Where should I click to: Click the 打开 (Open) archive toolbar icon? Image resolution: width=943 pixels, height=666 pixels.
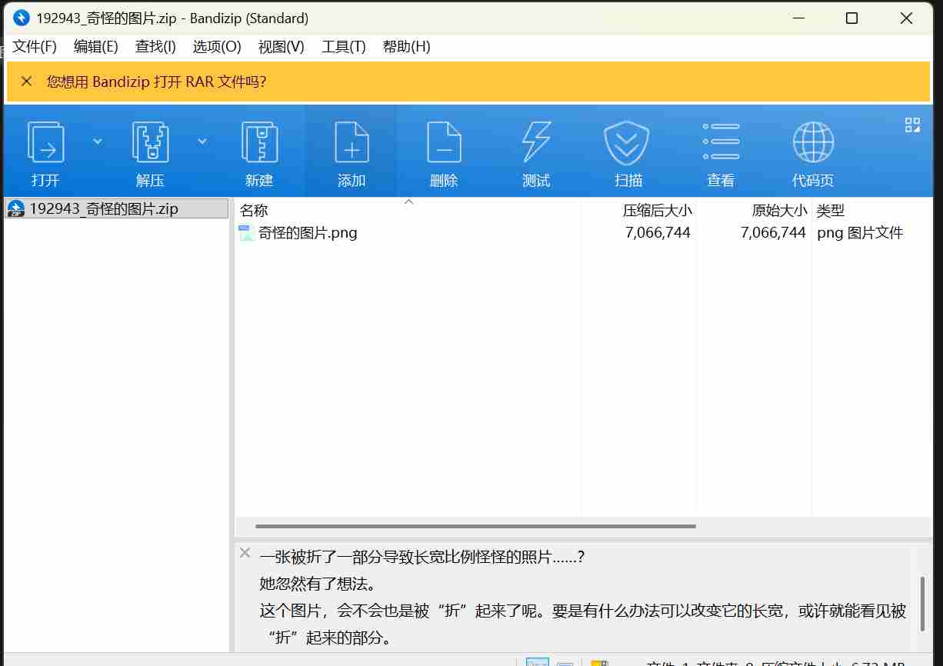(x=46, y=152)
